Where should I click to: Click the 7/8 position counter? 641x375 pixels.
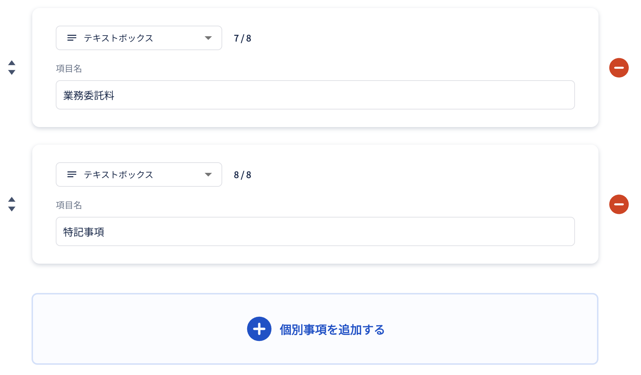pos(242,38)
